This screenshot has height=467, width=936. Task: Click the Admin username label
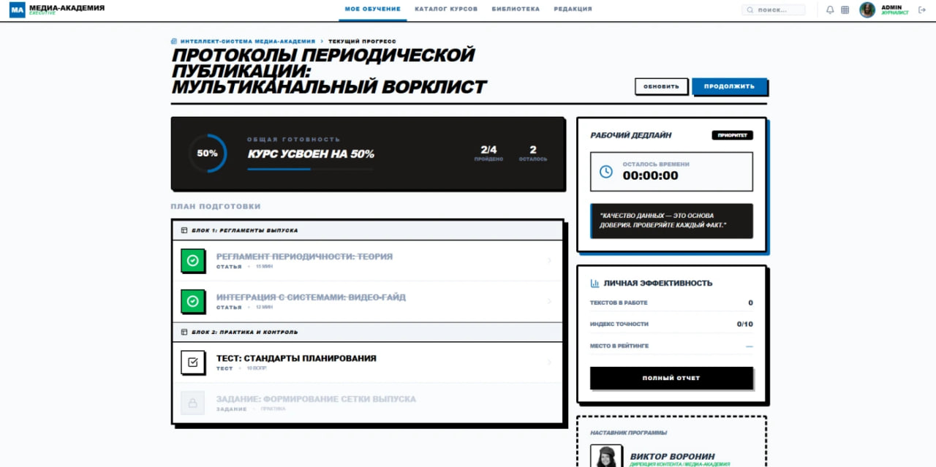891,7
